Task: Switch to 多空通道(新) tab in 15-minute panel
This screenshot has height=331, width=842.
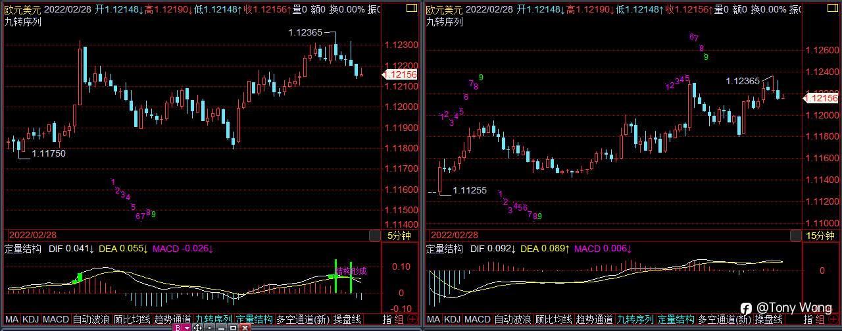Action: click(726, 319)
